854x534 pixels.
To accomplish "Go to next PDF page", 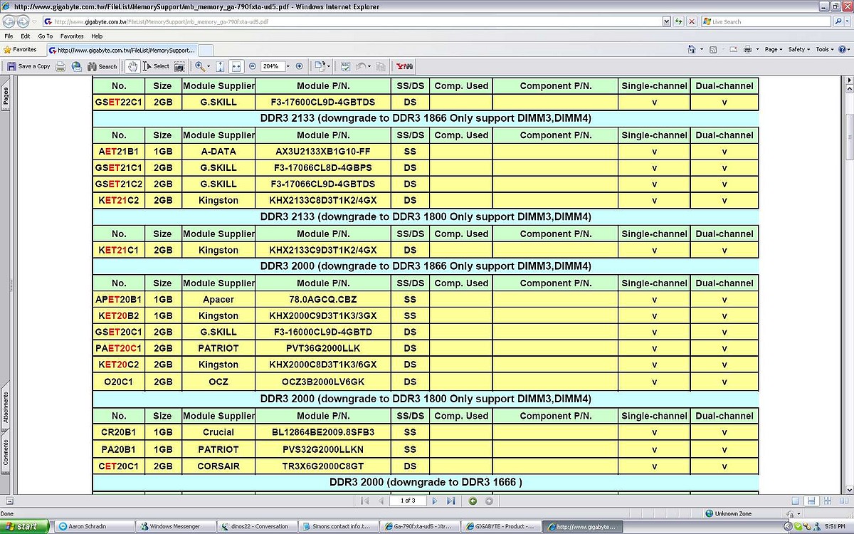I will [435, 501].
